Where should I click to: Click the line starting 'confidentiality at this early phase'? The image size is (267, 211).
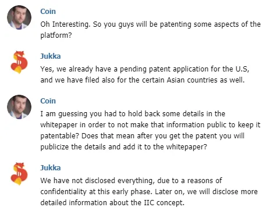point(149,192)
